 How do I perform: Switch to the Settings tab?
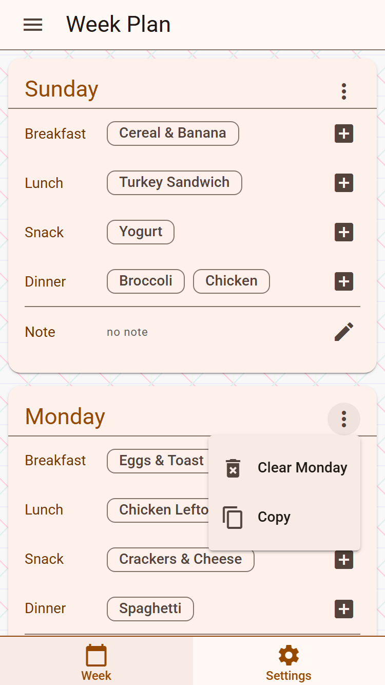click(x=288, y=661)
